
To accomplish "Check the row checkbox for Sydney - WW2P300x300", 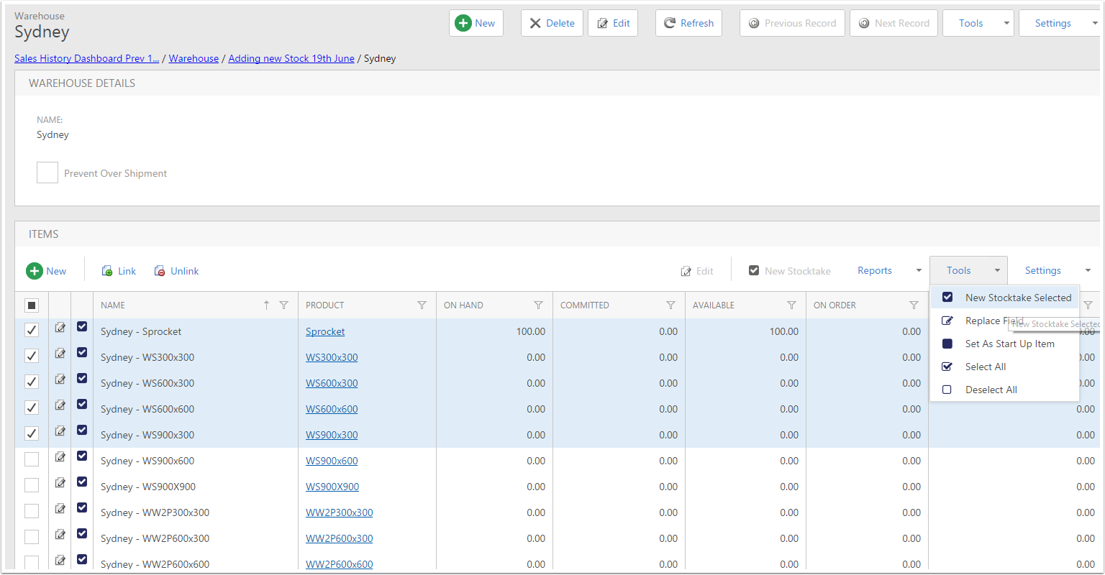I will tap(32, 512).
